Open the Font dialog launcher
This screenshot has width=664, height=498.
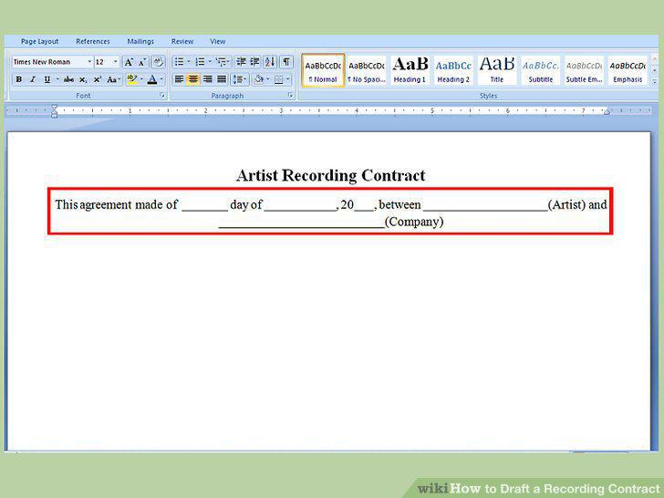click(162, 95)
